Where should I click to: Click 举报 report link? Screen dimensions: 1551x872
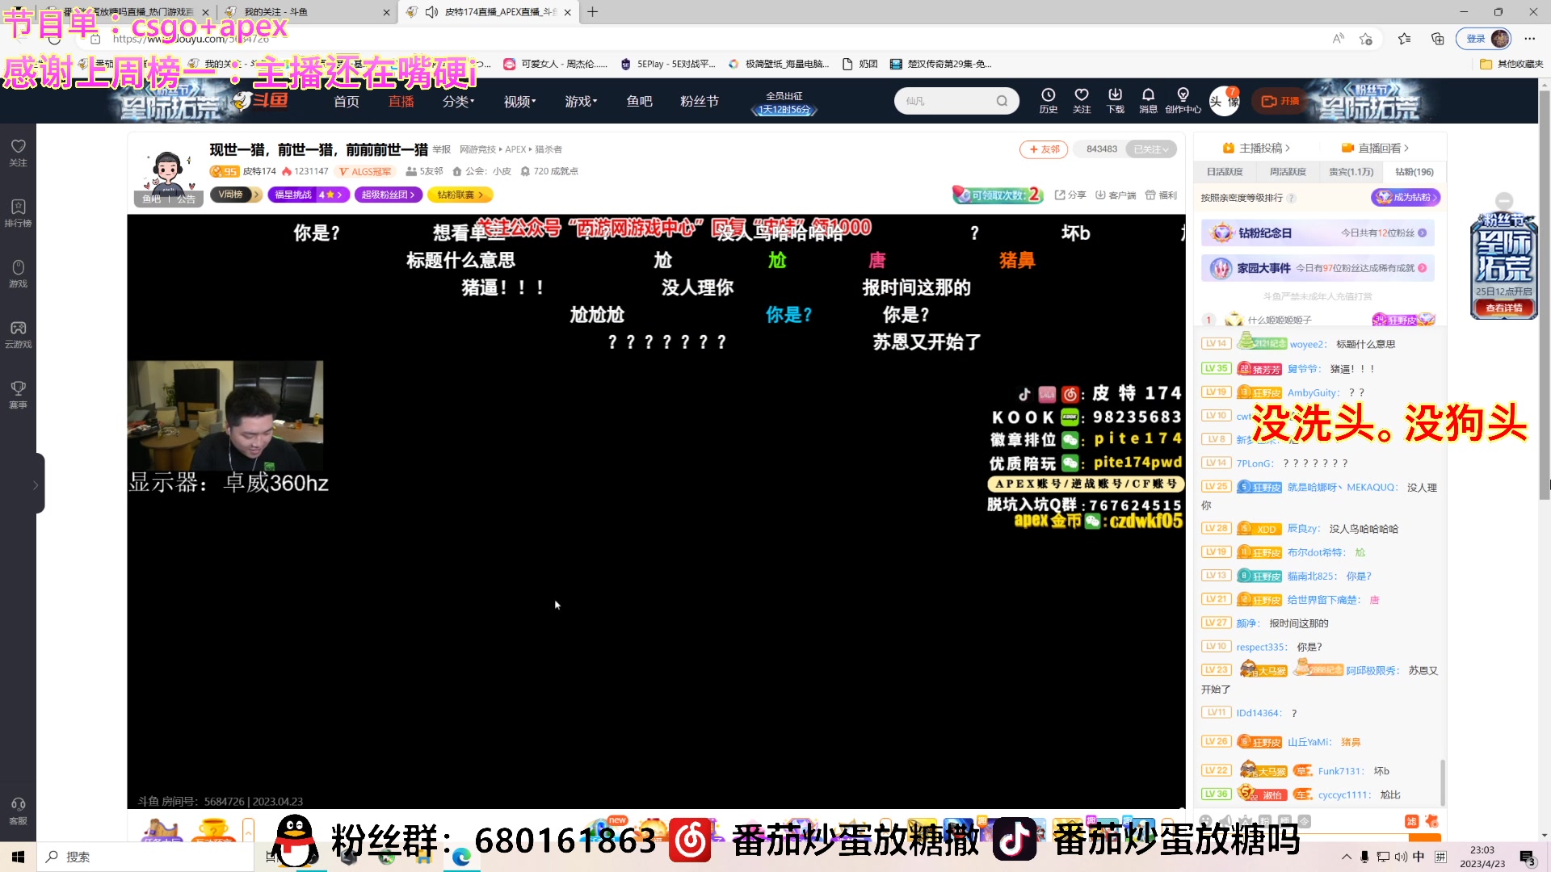[441, 149]
